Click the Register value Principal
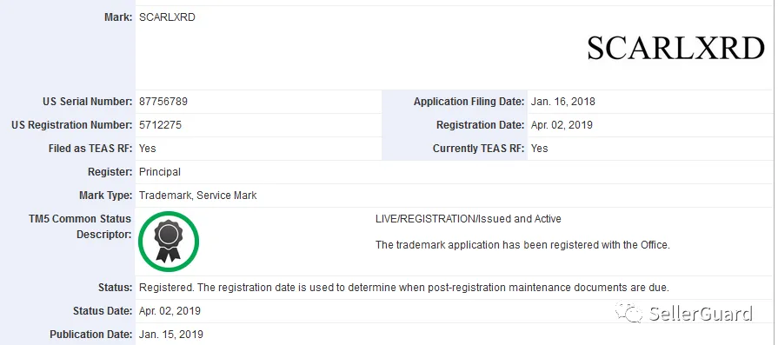This screenshot has width=778, height=345. 160,172
